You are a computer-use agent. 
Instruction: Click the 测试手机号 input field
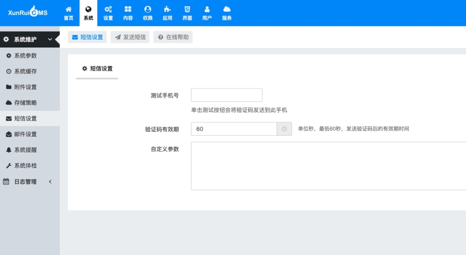click(x=226, y=95)
